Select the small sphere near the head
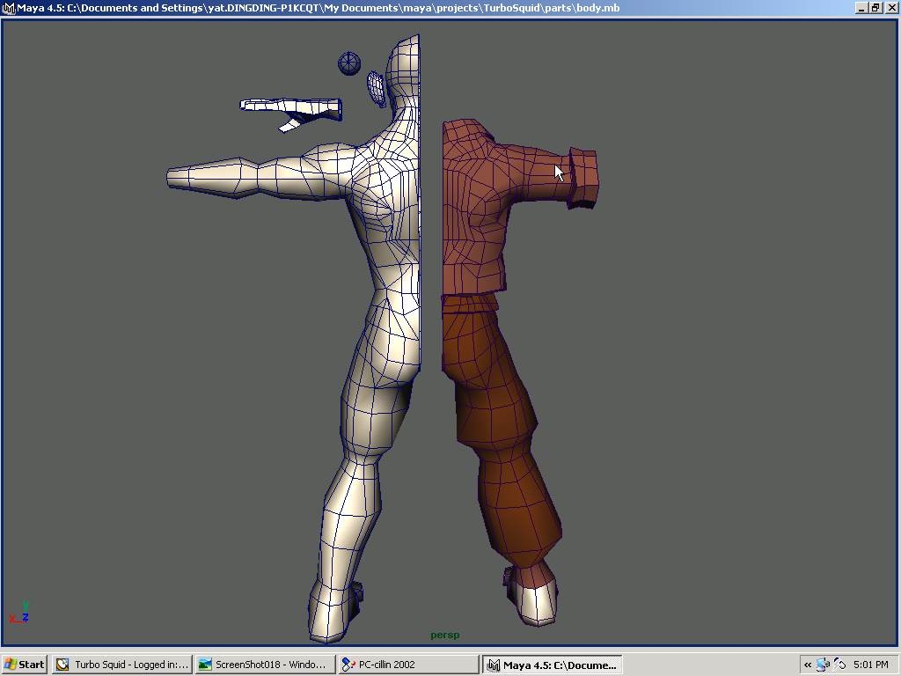Screen dimensions: 901x676 pos(348,62)
